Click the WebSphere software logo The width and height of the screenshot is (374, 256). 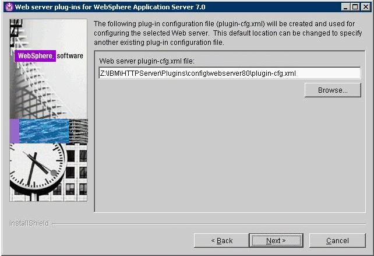(49, 56)
